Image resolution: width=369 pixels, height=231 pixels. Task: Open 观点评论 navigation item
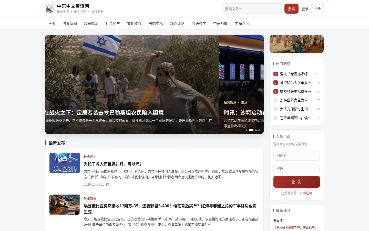point(177,23)
